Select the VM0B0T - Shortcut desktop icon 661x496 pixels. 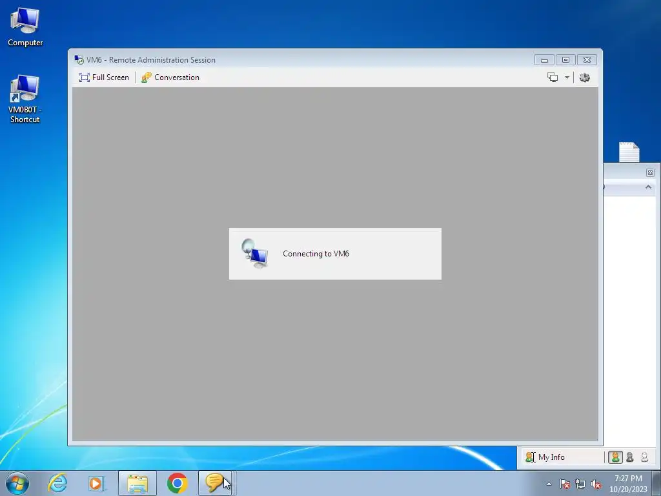click(25, 99)
